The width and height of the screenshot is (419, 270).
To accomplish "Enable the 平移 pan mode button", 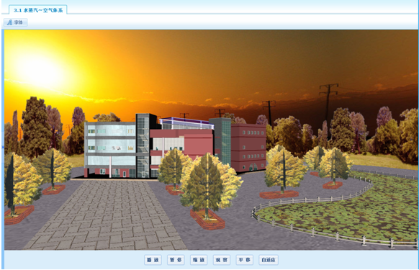I will (x=245, y=260).
